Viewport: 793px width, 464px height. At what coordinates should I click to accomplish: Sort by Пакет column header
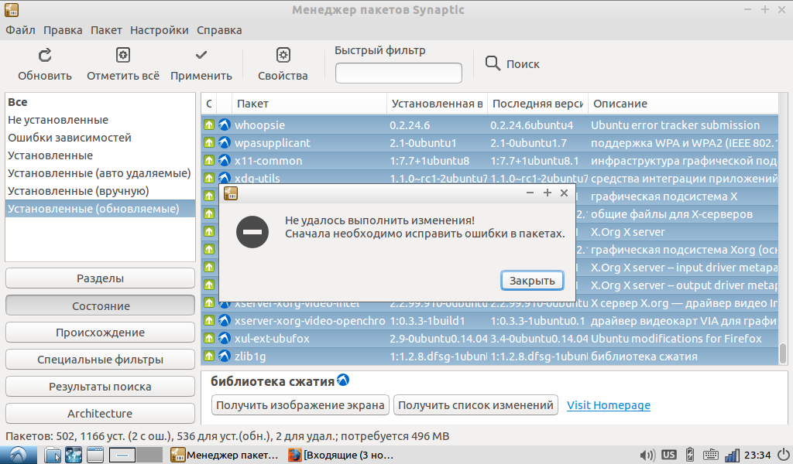click(x=309, y=104)
